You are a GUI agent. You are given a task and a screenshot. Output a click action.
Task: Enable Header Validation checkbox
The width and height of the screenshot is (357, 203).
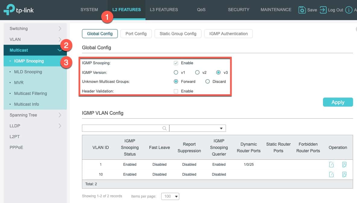pyautogui.click(x=176, y=91)
